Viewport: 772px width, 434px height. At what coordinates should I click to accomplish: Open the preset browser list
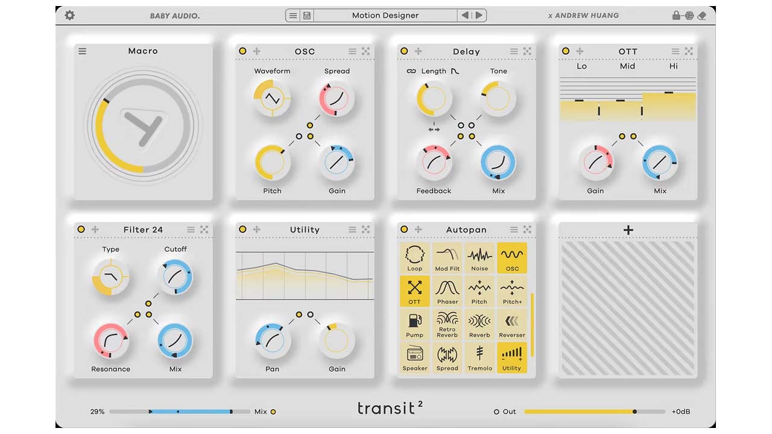[294, 15]
